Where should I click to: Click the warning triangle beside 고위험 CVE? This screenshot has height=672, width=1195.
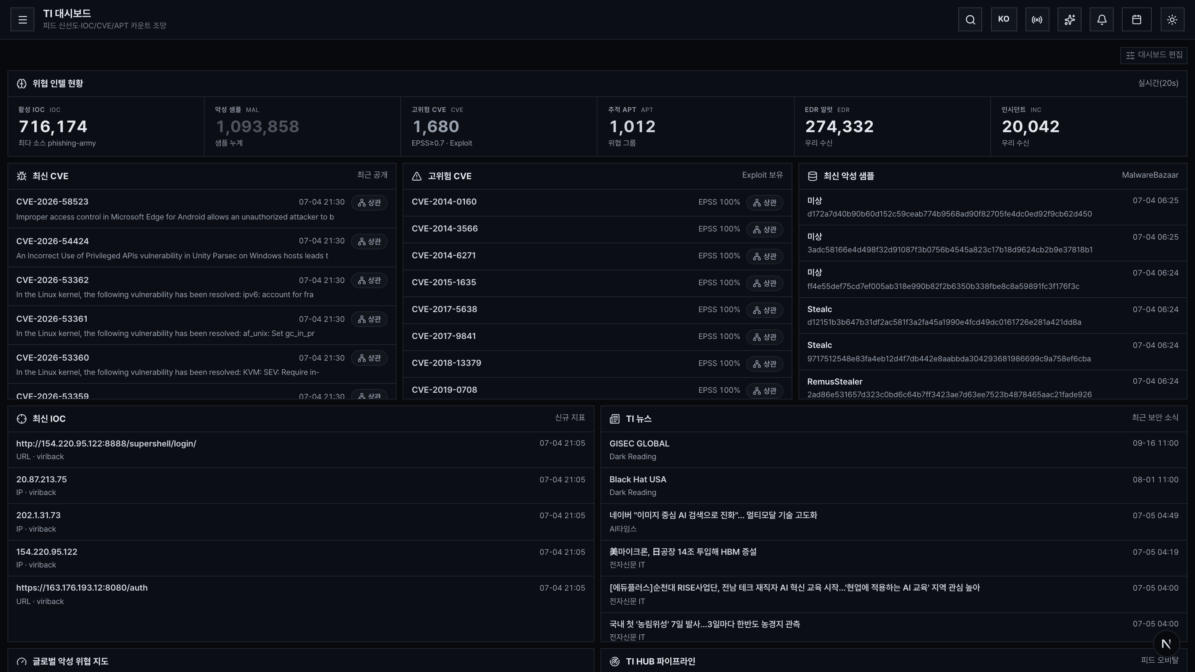[x=417, y=176]
